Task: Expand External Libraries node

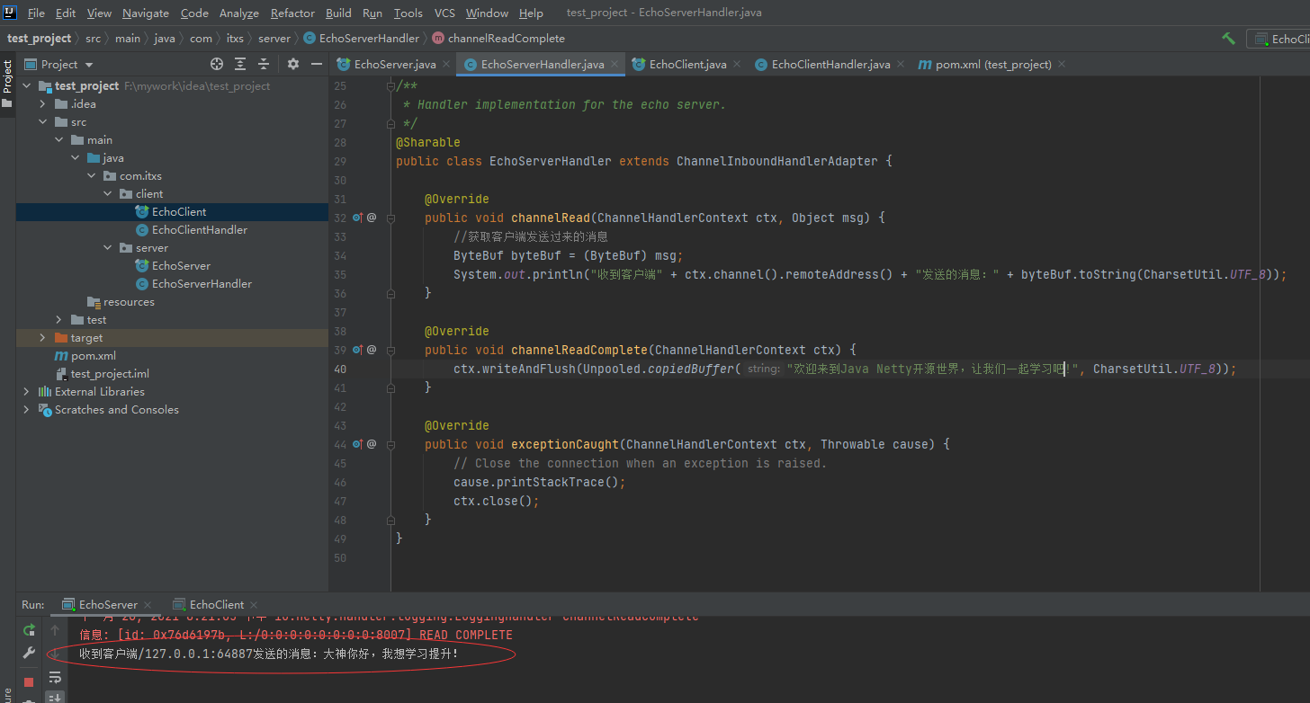Action: click(26, 392)
